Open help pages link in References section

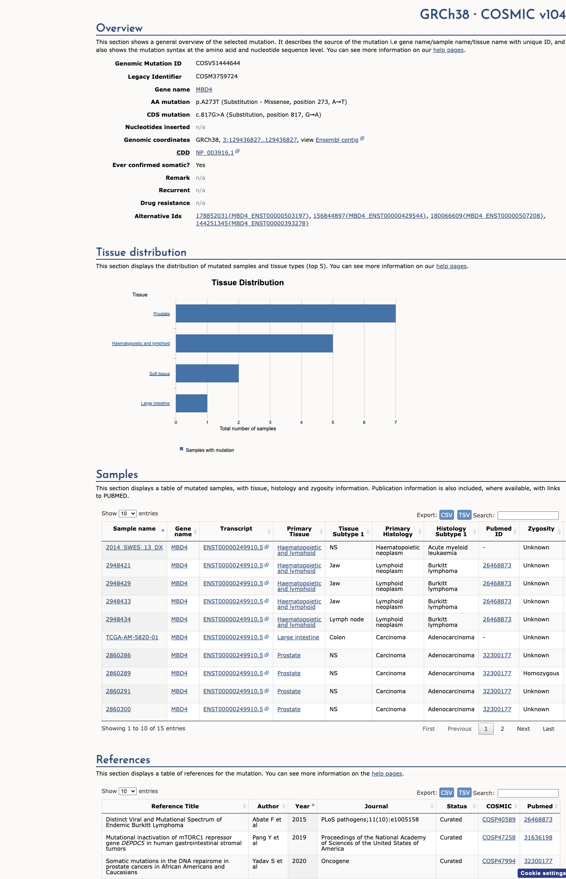[x=387, y=774]
